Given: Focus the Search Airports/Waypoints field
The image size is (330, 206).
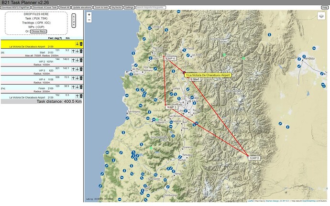Looking at the screenshot, I should 151,7.
